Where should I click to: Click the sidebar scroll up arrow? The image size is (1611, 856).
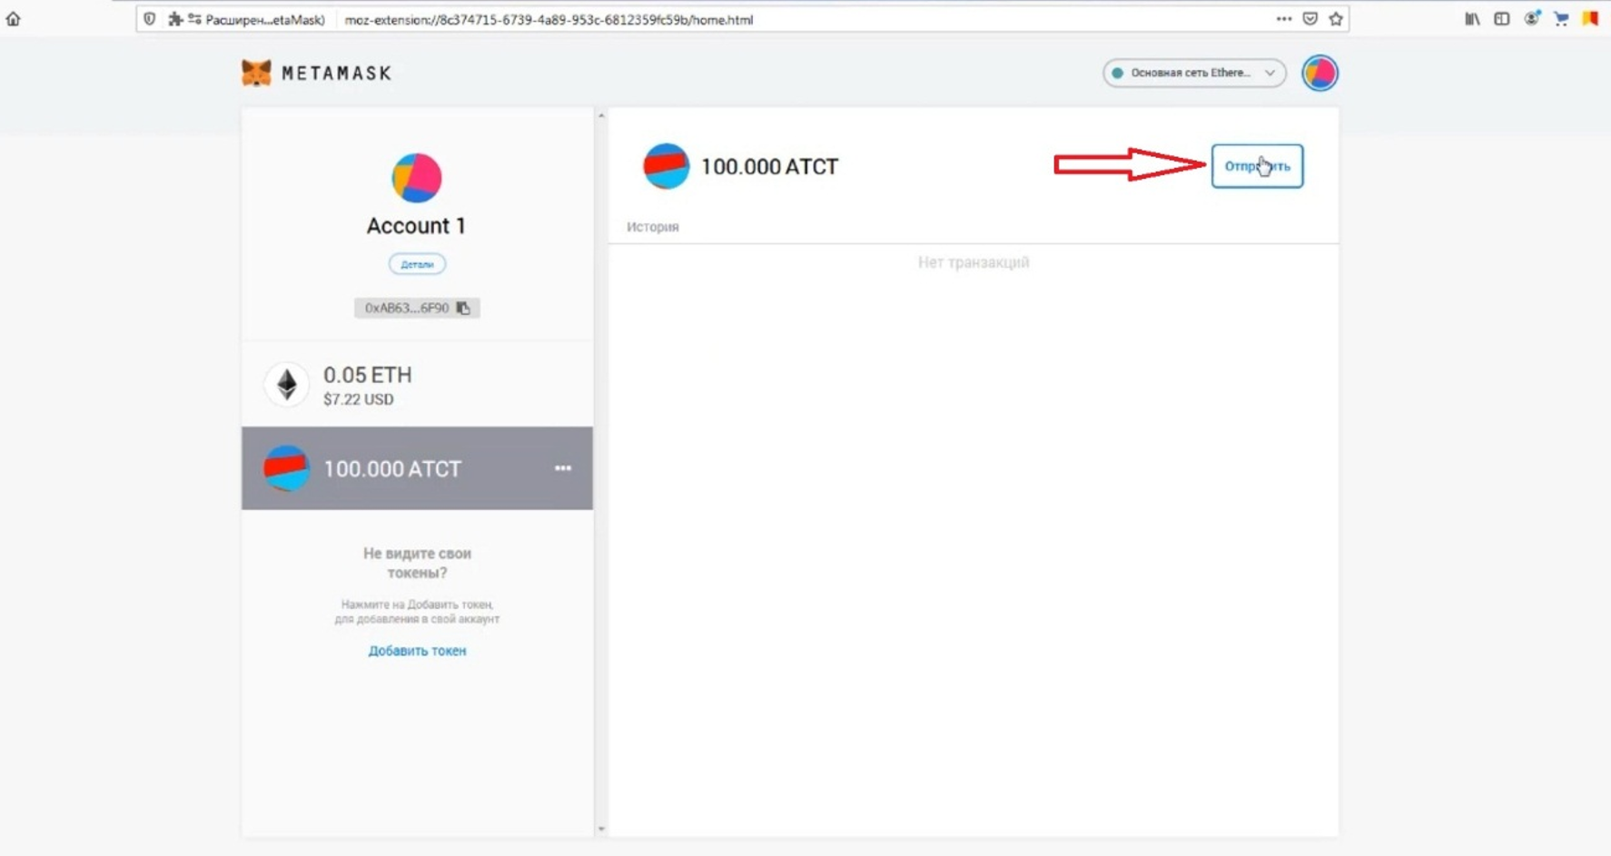click(x=601, y=116)
